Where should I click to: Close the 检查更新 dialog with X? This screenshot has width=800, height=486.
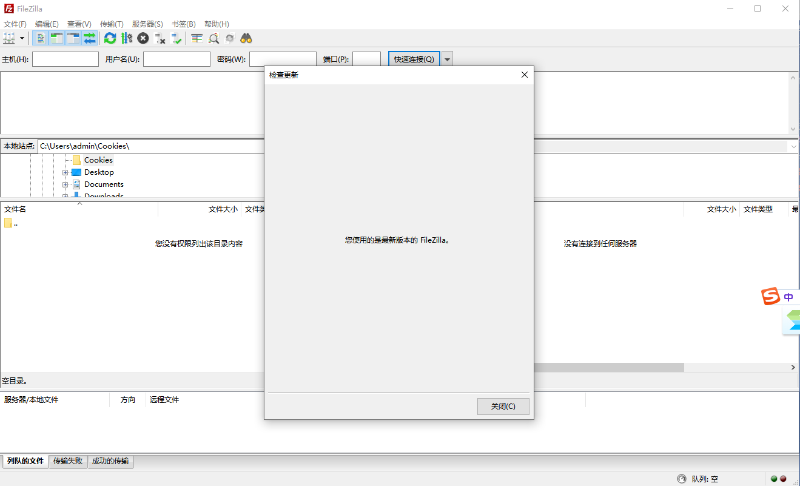click(x=525, y=75)
